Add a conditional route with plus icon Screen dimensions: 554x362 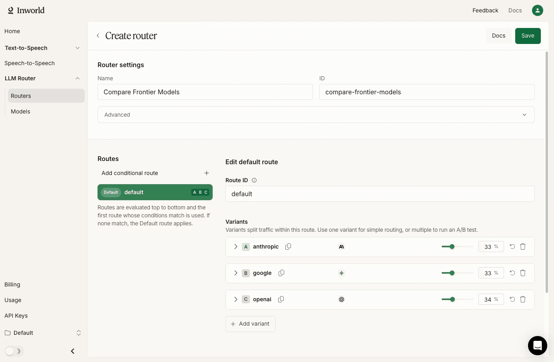point(207,173)
